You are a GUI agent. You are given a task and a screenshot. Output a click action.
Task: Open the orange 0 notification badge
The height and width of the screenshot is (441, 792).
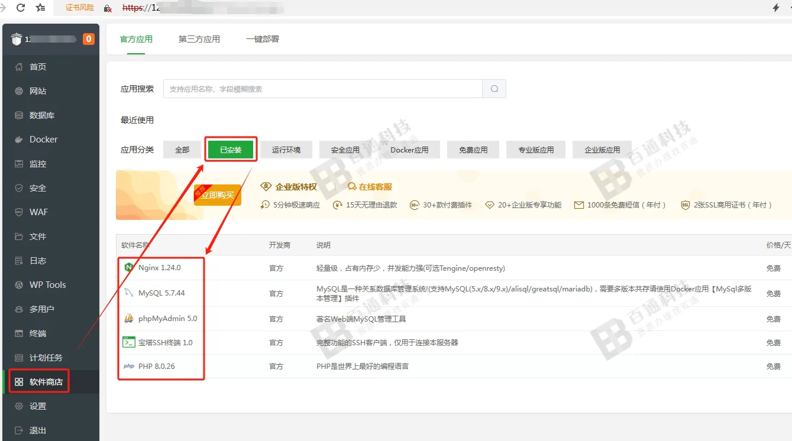tap(89, 40)
